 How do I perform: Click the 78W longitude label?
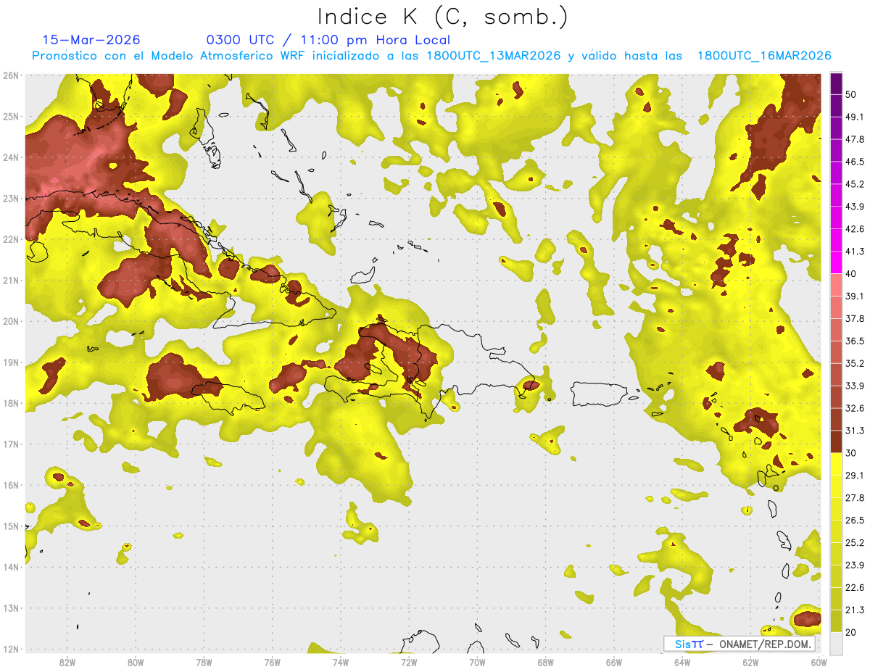(x=204, y=662)
